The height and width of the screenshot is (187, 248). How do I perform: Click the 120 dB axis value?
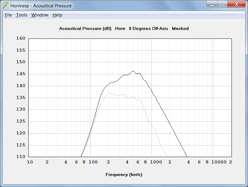[21, 133]
